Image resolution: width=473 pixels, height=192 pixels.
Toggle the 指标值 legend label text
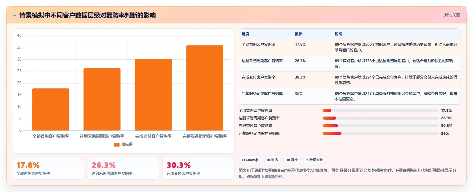(x=127, y=144)
